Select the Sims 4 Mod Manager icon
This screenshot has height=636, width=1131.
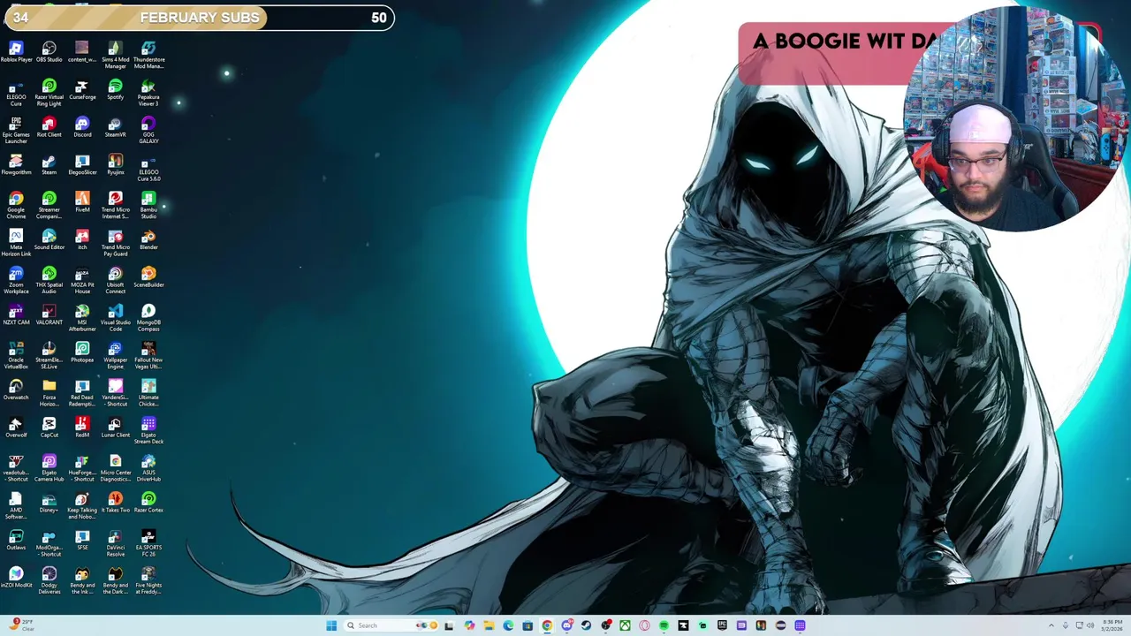tap(115, 55)
